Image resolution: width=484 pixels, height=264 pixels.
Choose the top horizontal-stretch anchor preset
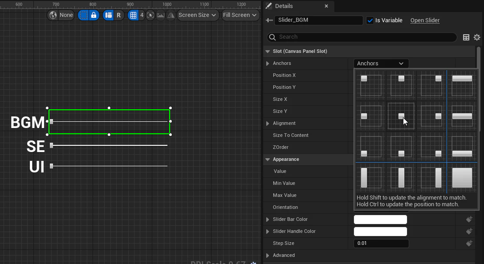pos(462,86)
